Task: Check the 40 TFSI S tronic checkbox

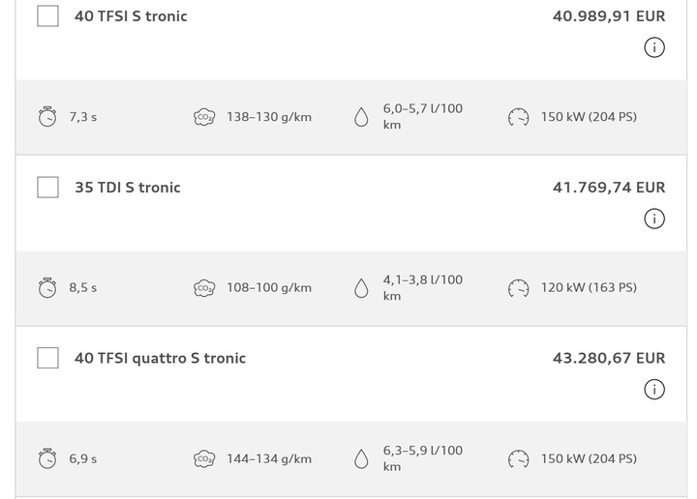Action: (x=47, y=16)
